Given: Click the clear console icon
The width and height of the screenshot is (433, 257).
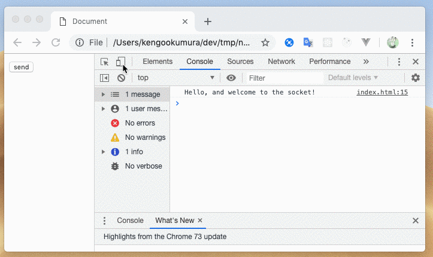Looking at the screenshot, I should 121,78.
